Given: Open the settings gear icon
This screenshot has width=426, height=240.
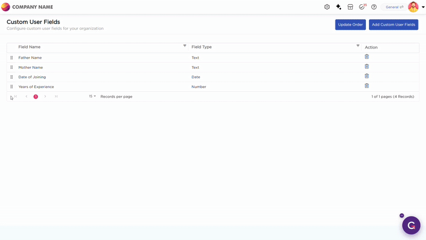Looking at the screenshot, I should (327, 7).
